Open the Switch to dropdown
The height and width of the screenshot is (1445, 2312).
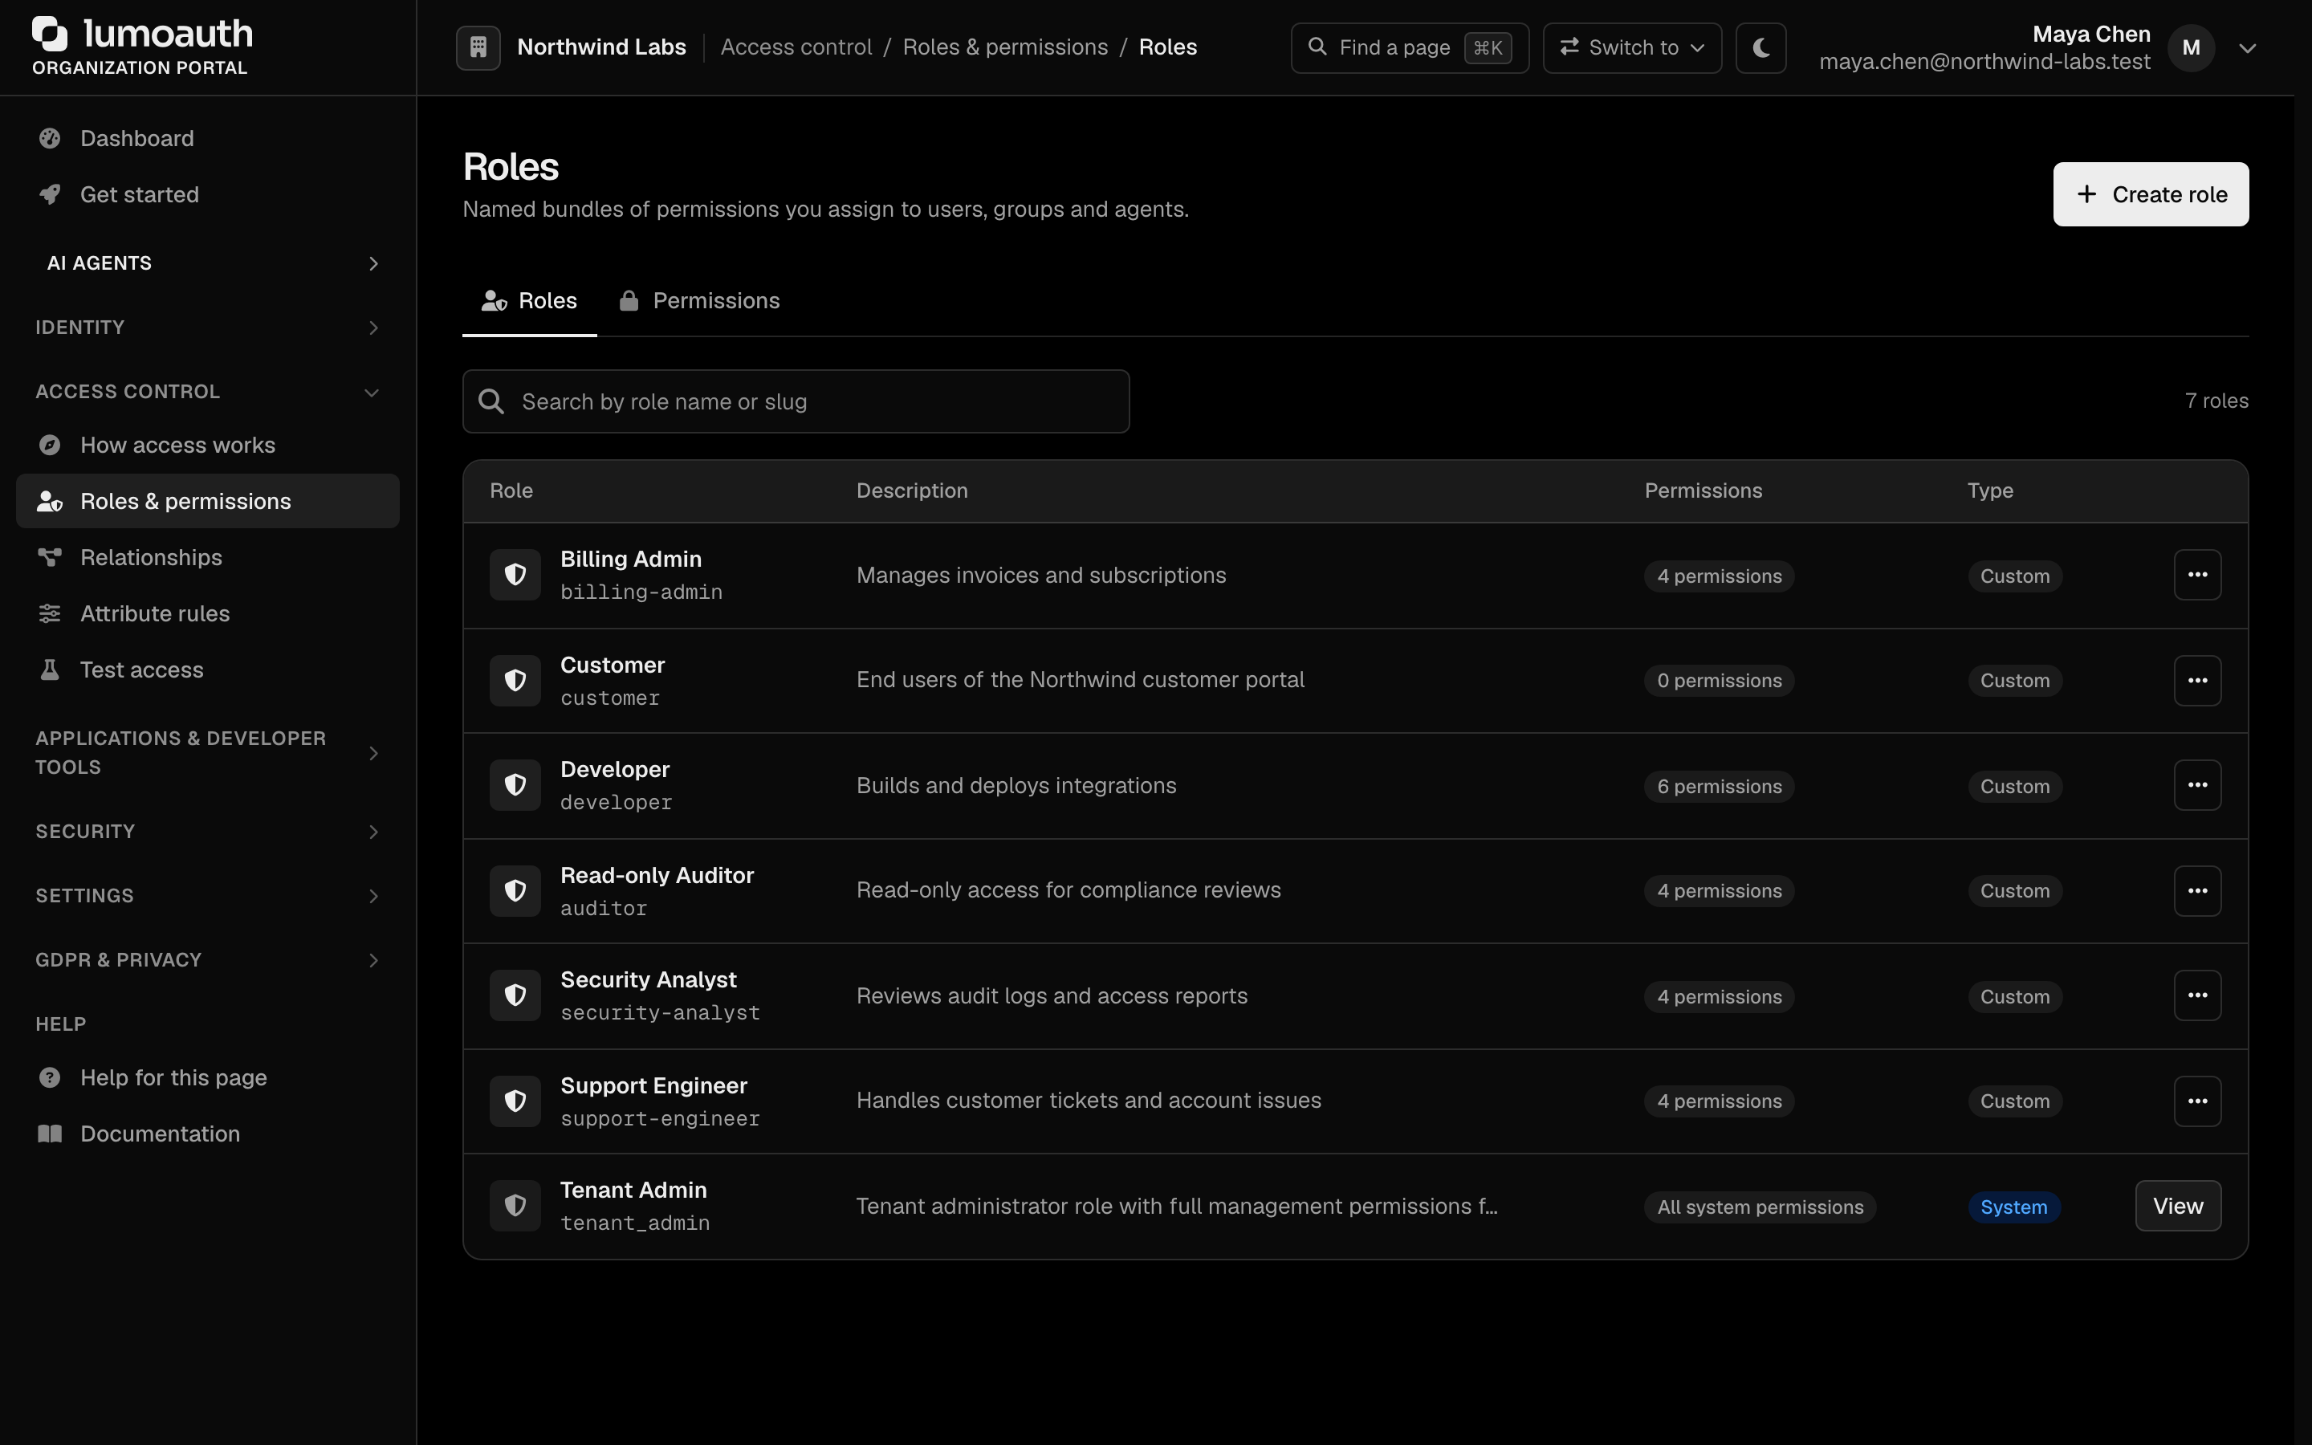point(1632,47)
